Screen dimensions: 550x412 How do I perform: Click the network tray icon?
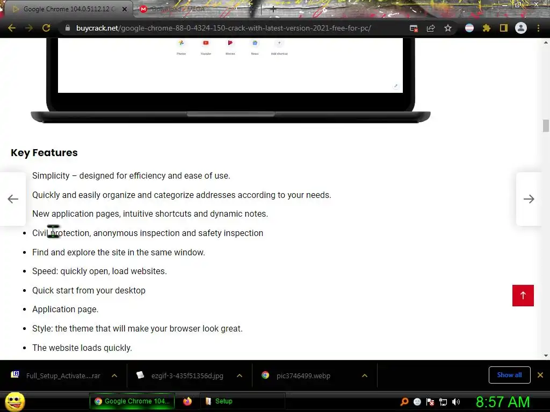(443, 402)
